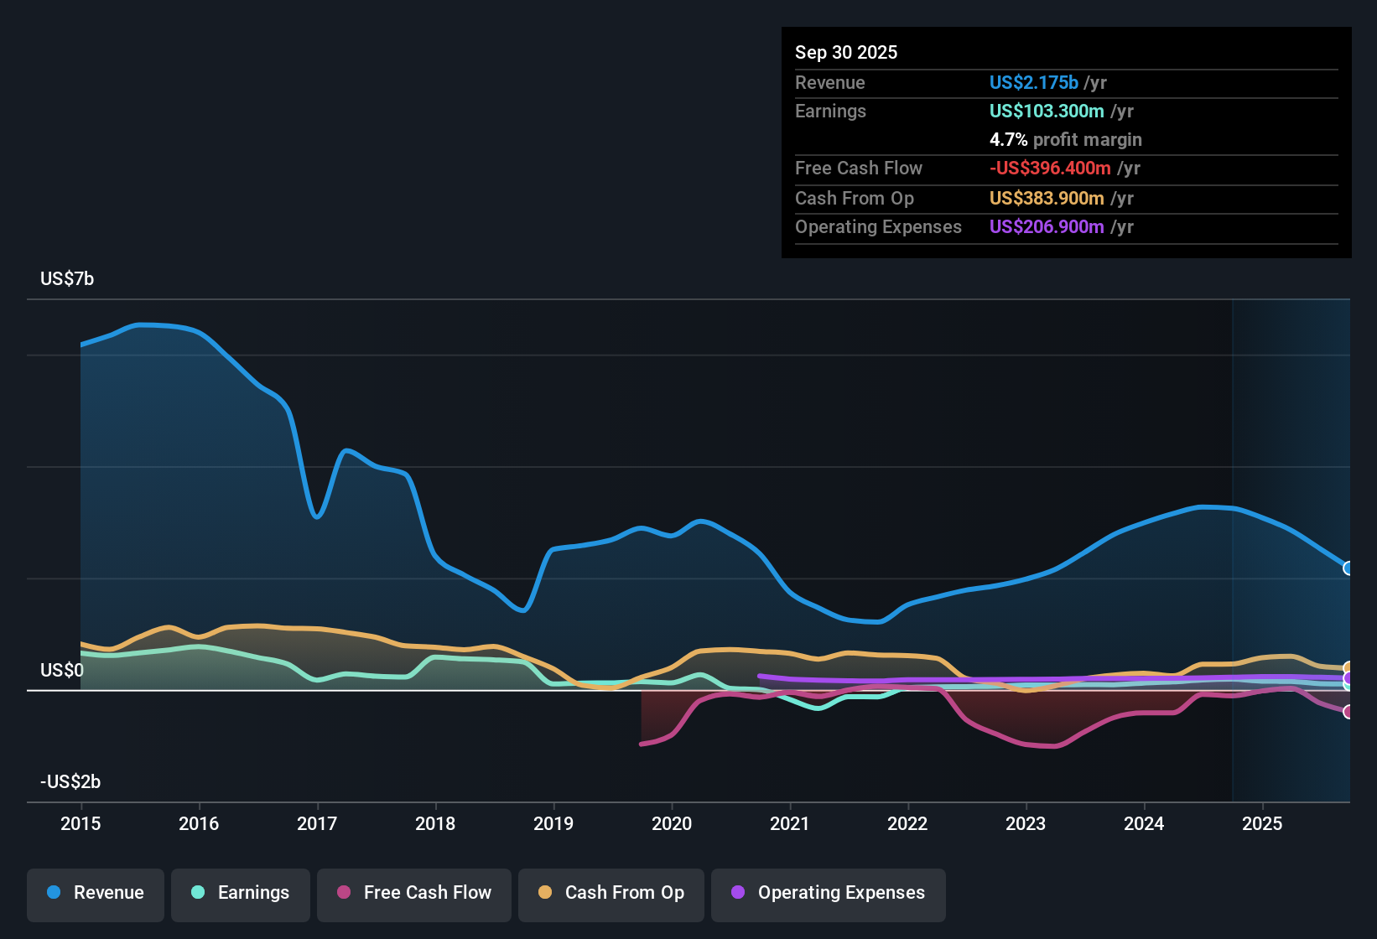This screenshot has width=1377, height=939.
Task: Click the pink Free Cash Flow legend dot
Action: 343,893
